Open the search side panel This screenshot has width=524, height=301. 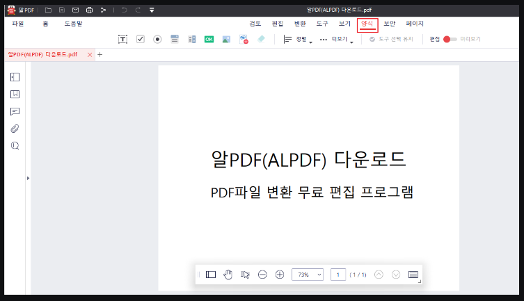pyautogui.click(x=15, y=146)
